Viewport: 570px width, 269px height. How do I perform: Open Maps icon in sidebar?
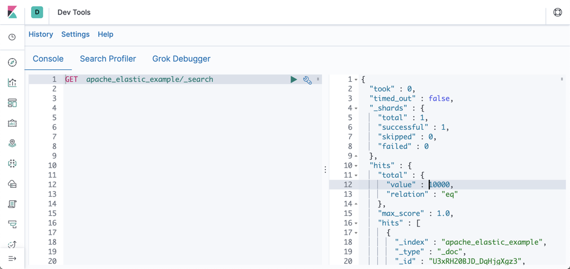click(x=12, y=143)
